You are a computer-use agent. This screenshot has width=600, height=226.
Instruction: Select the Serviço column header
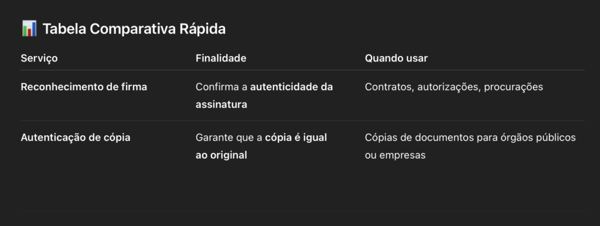click(x=39, y=58)
